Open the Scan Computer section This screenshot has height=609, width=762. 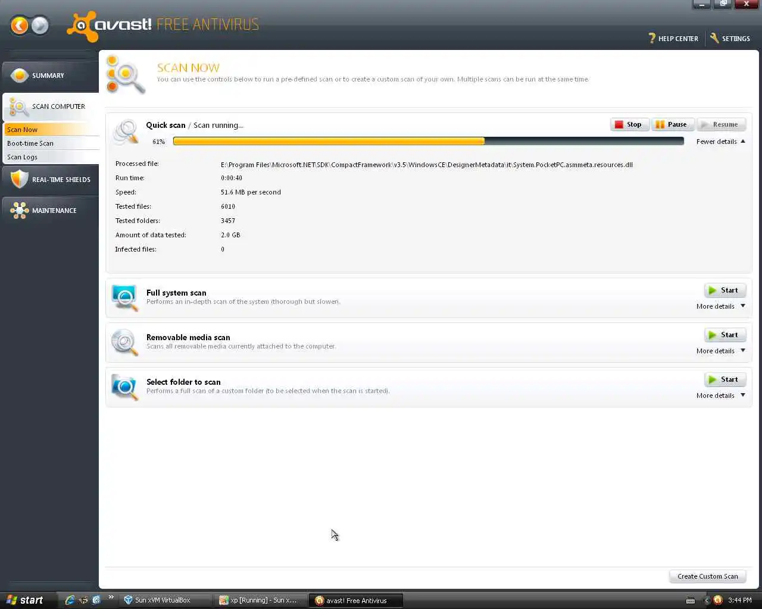coord(50,106)
